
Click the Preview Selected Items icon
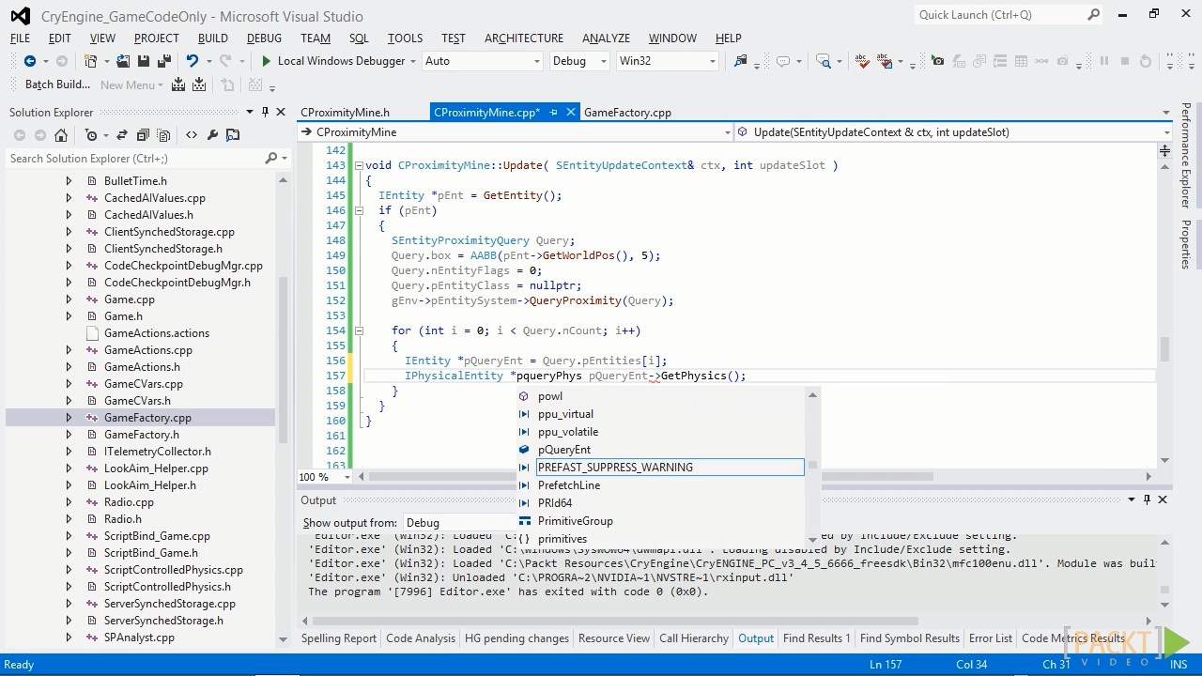234,135
